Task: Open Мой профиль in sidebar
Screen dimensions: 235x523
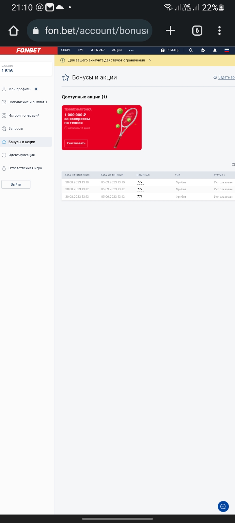Action: tap(19, 89)
